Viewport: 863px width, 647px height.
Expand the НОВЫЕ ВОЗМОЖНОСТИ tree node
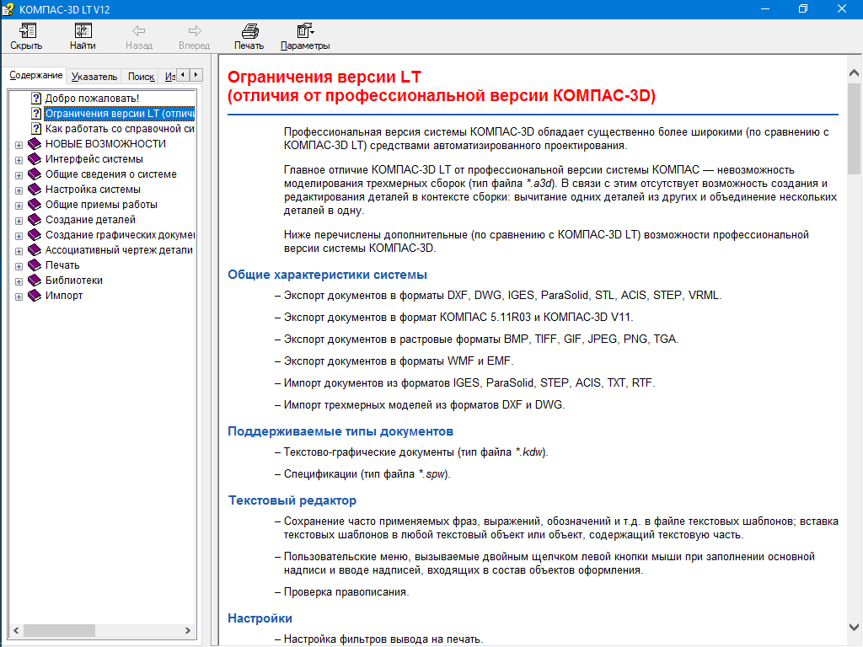tap(19, 145)
